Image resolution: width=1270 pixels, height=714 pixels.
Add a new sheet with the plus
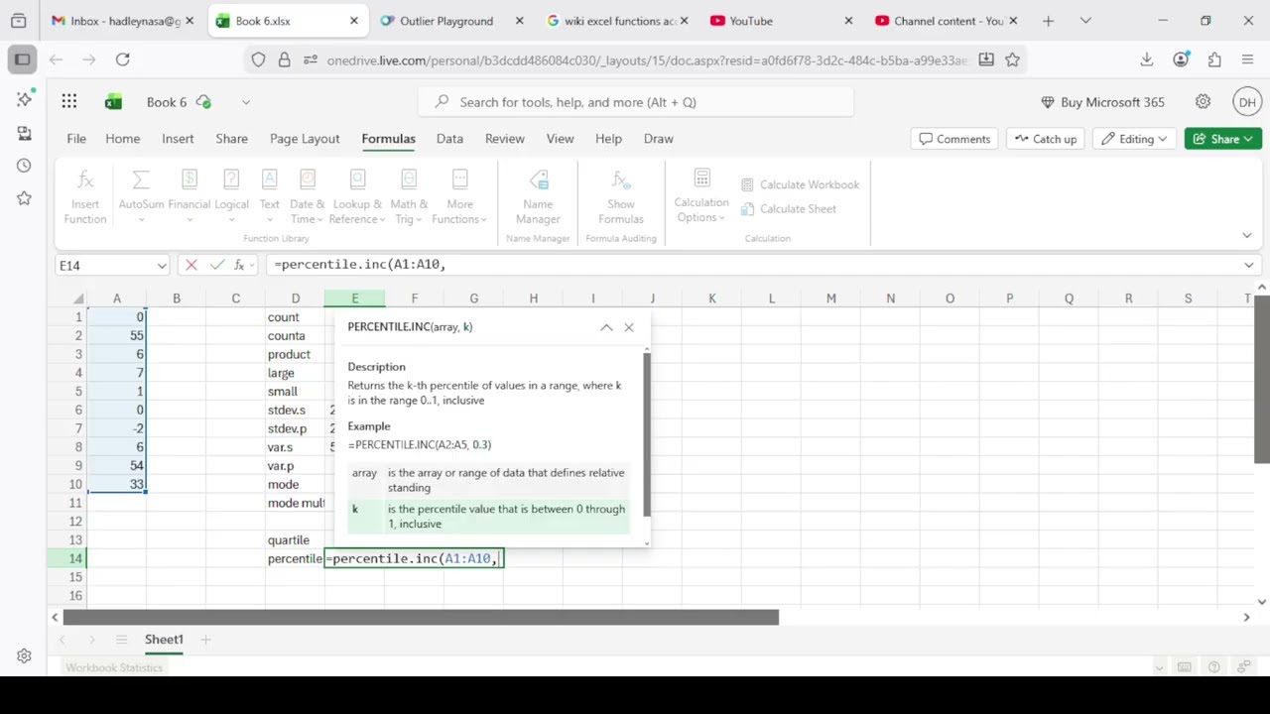pos(205,640)
